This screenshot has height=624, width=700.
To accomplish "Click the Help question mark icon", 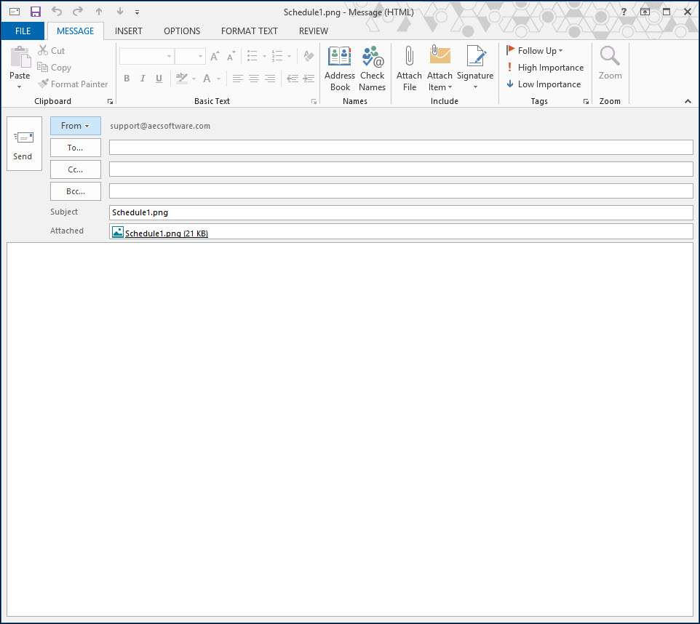I will coord(624,12).
